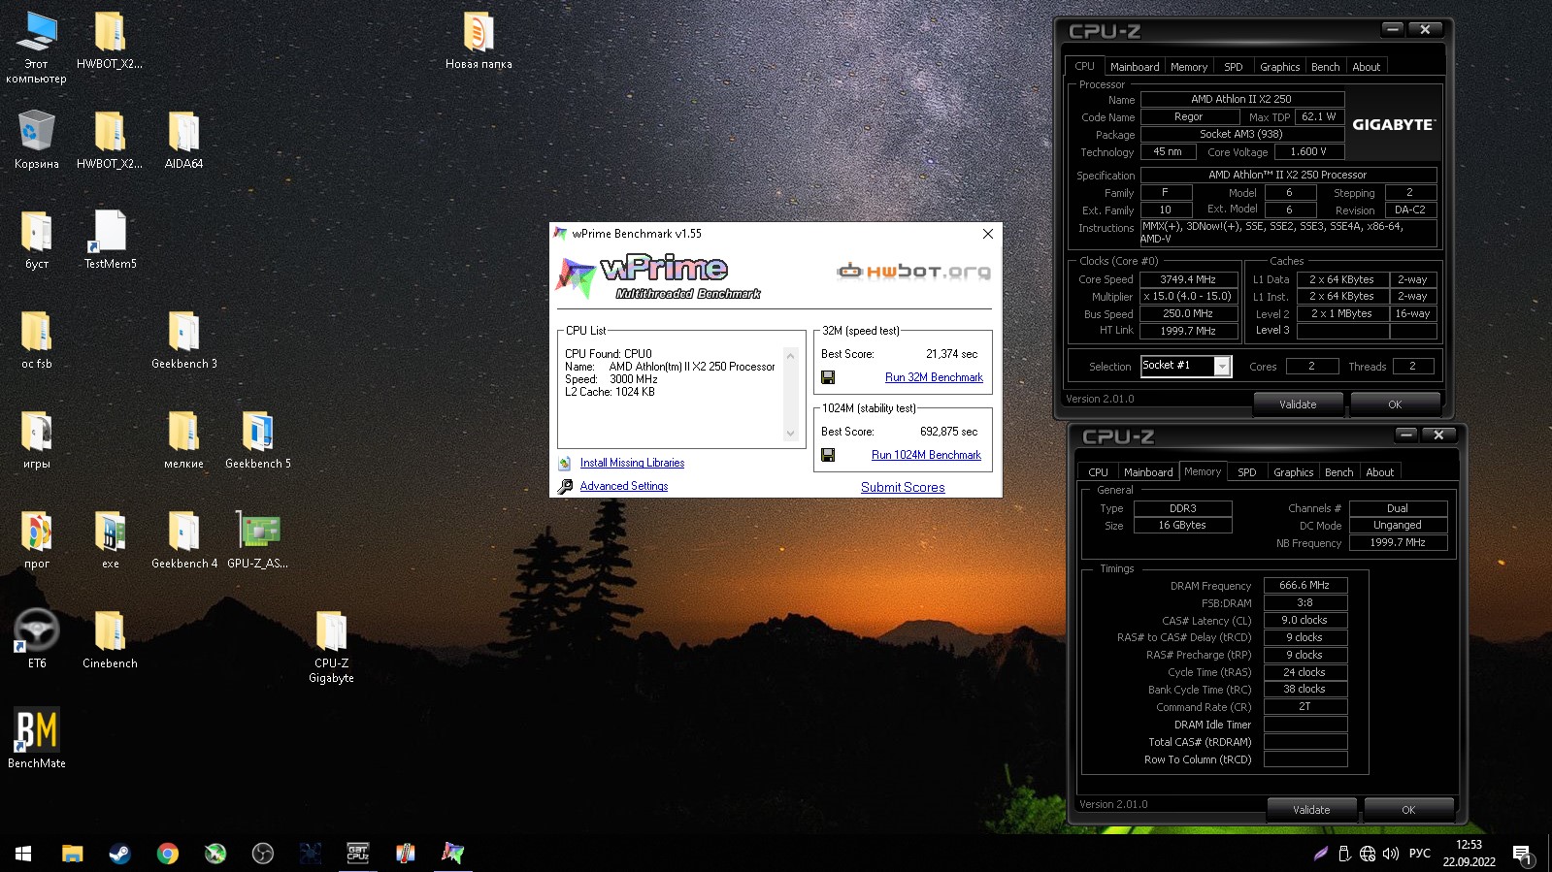Click OK in the memory Timings CPU-Z window
Screen dimensions: 1552x872
(1408, 810)
